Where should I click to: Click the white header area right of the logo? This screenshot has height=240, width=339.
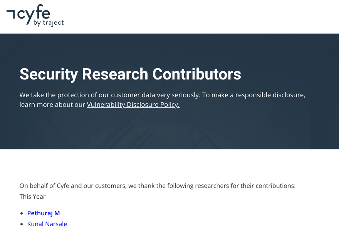pos(201,17)
